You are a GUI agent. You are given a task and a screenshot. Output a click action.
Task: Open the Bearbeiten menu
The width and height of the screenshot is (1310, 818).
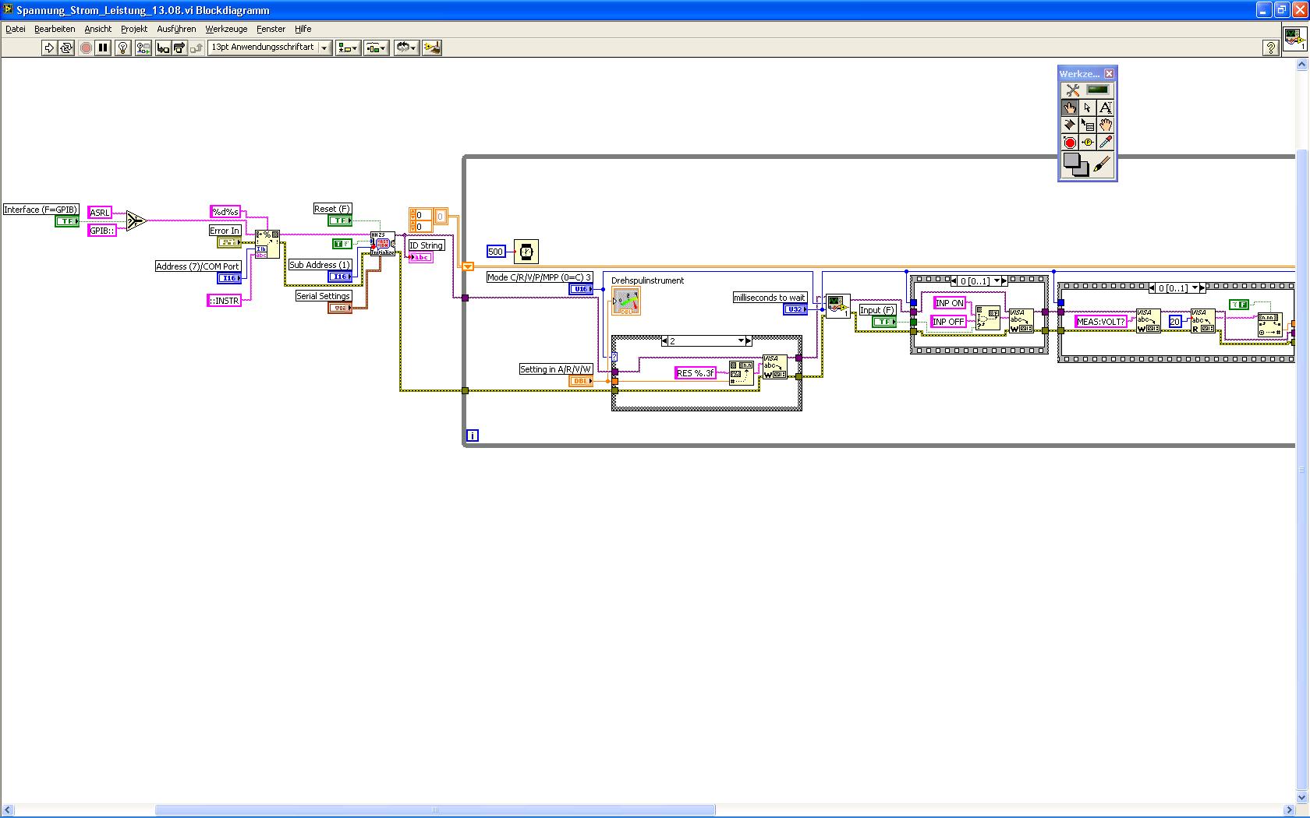(55, 29)
